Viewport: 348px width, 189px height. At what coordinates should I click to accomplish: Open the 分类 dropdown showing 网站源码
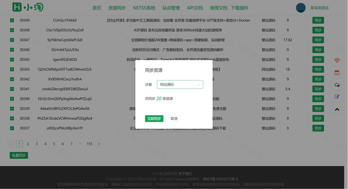(180, 85)
